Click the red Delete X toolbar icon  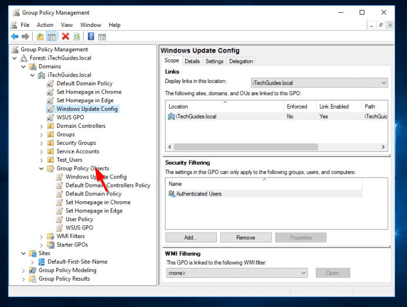point(65,37)
